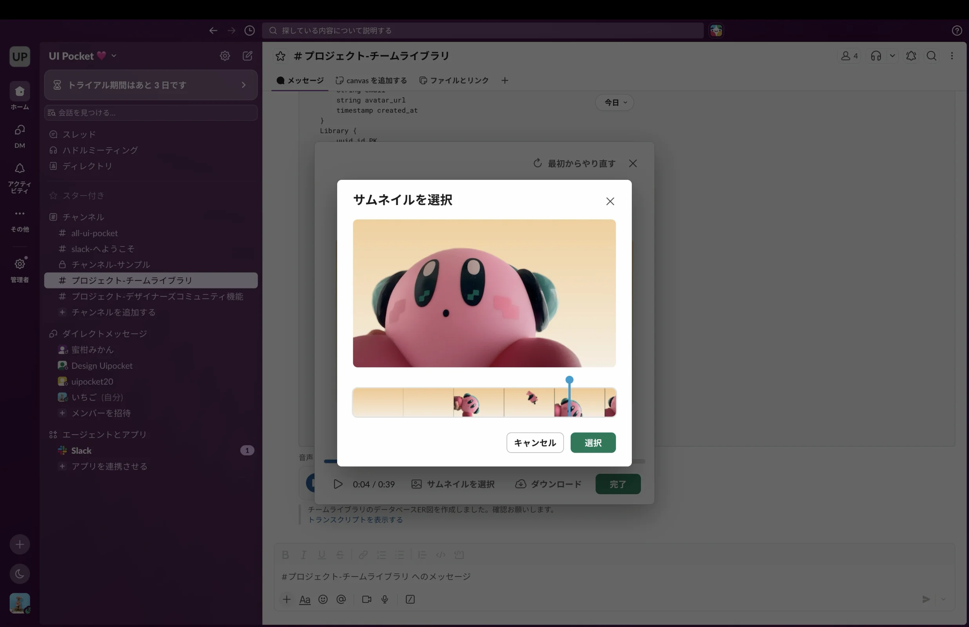Open DM in the left rail
This screenshot has width=969, height=627.
pos(20,136)
